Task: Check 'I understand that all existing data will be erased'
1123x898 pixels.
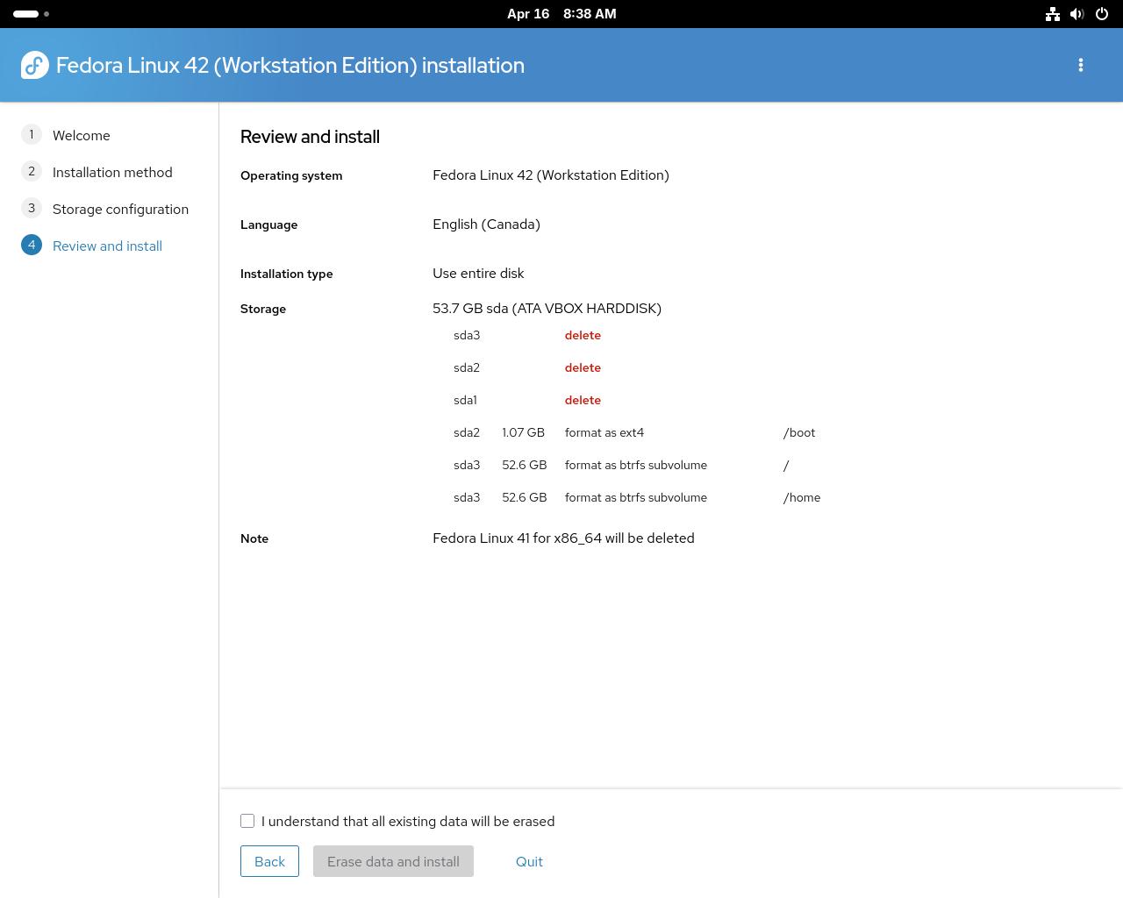Action: [x=247, y=821]
